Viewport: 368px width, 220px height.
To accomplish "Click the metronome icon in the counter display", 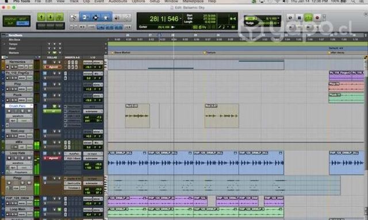I will click(220, 27).
